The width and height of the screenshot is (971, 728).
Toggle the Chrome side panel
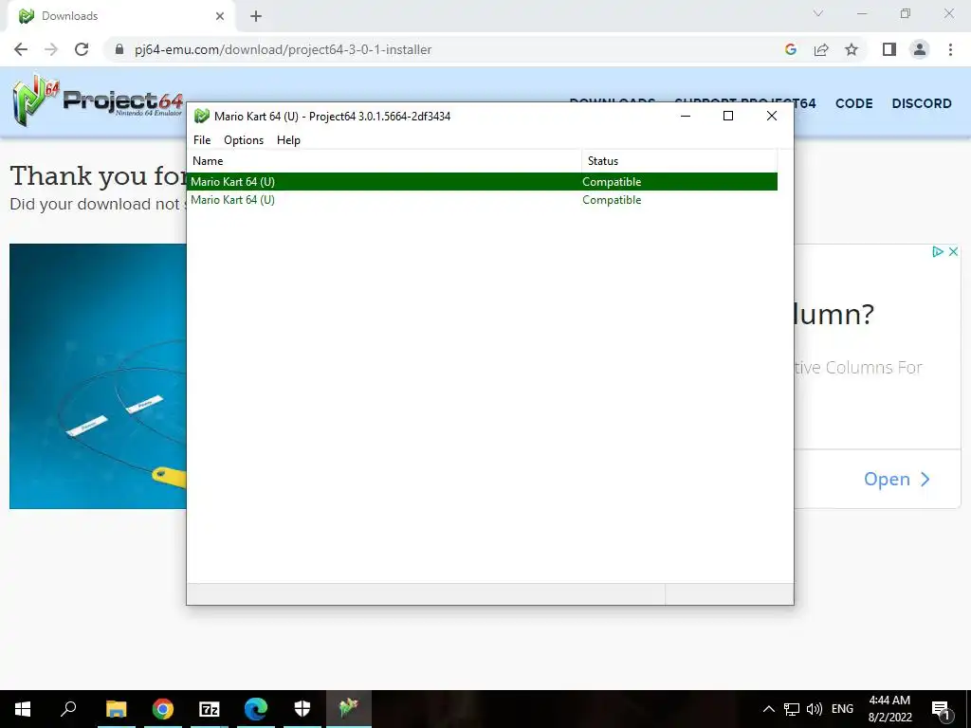tap(889, 49)
